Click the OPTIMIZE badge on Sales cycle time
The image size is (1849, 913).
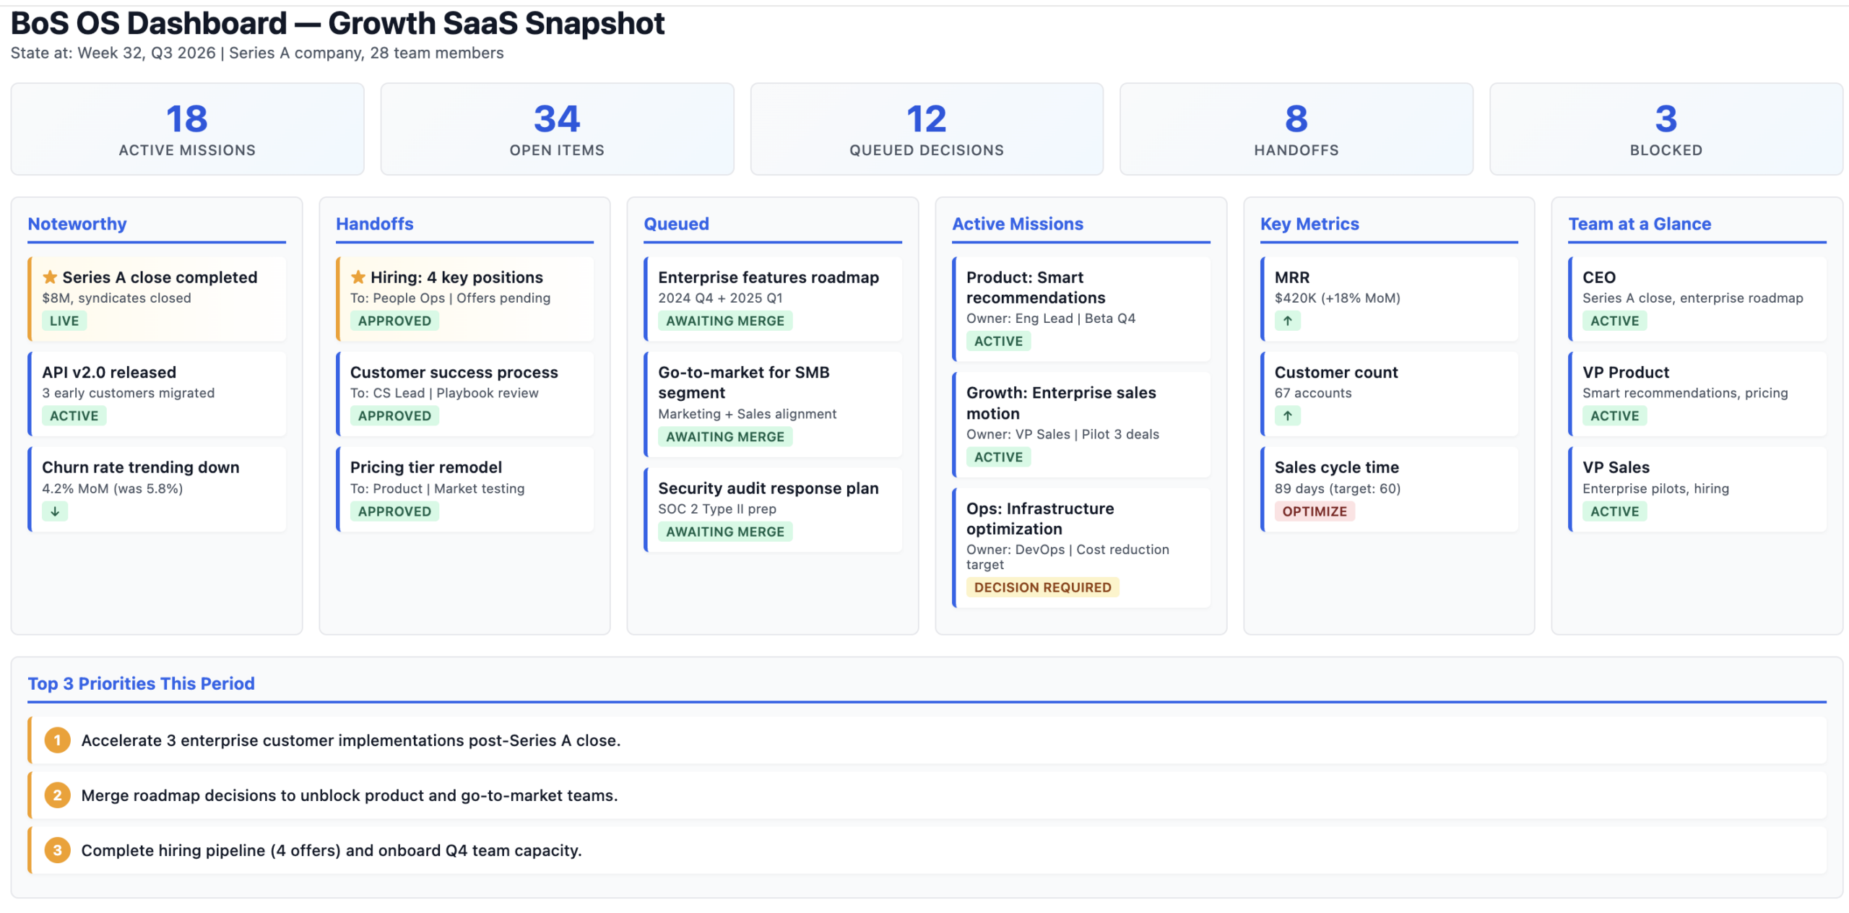(1314, 511)
